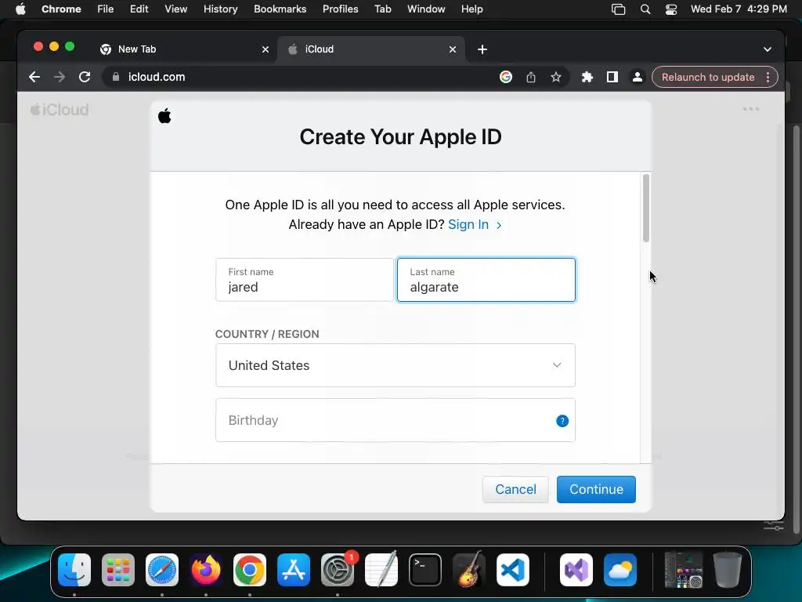Click the Birthday help question mark icon
The width and height of the screenshot is (802, 602).
[x=562, y=421]
